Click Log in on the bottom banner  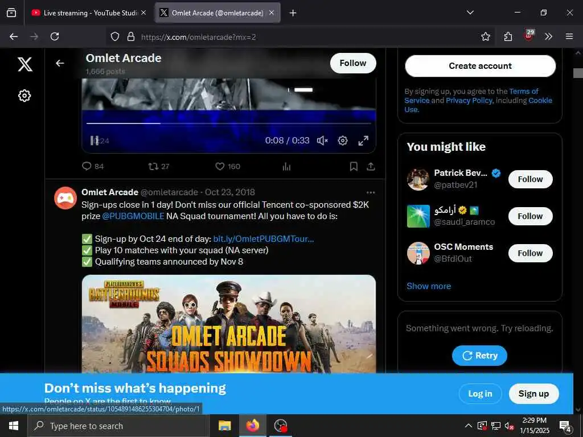pyautogui.click(x=480, y=394)
